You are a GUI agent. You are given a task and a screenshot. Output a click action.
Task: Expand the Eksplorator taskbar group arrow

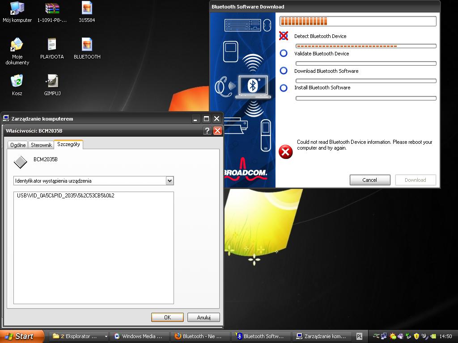pyautogui.click(x=106, y=336)
